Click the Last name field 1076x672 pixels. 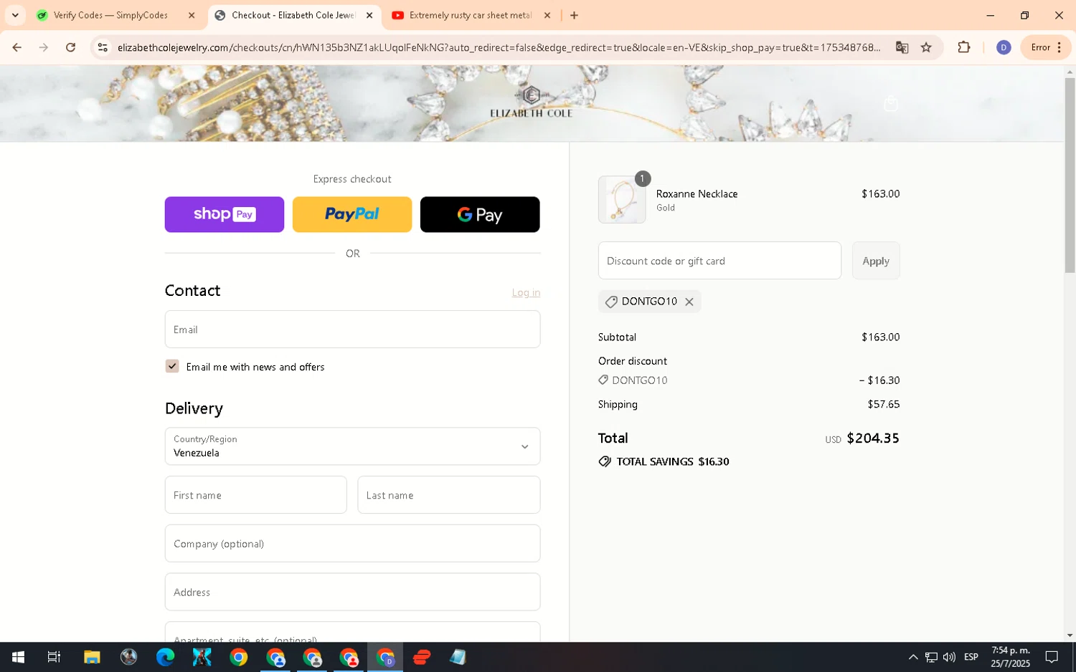click(449, 495)
